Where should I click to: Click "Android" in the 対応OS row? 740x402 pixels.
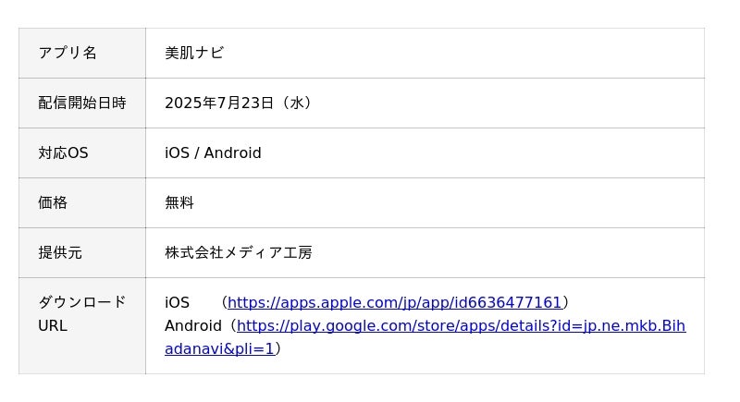coord(232,152)
